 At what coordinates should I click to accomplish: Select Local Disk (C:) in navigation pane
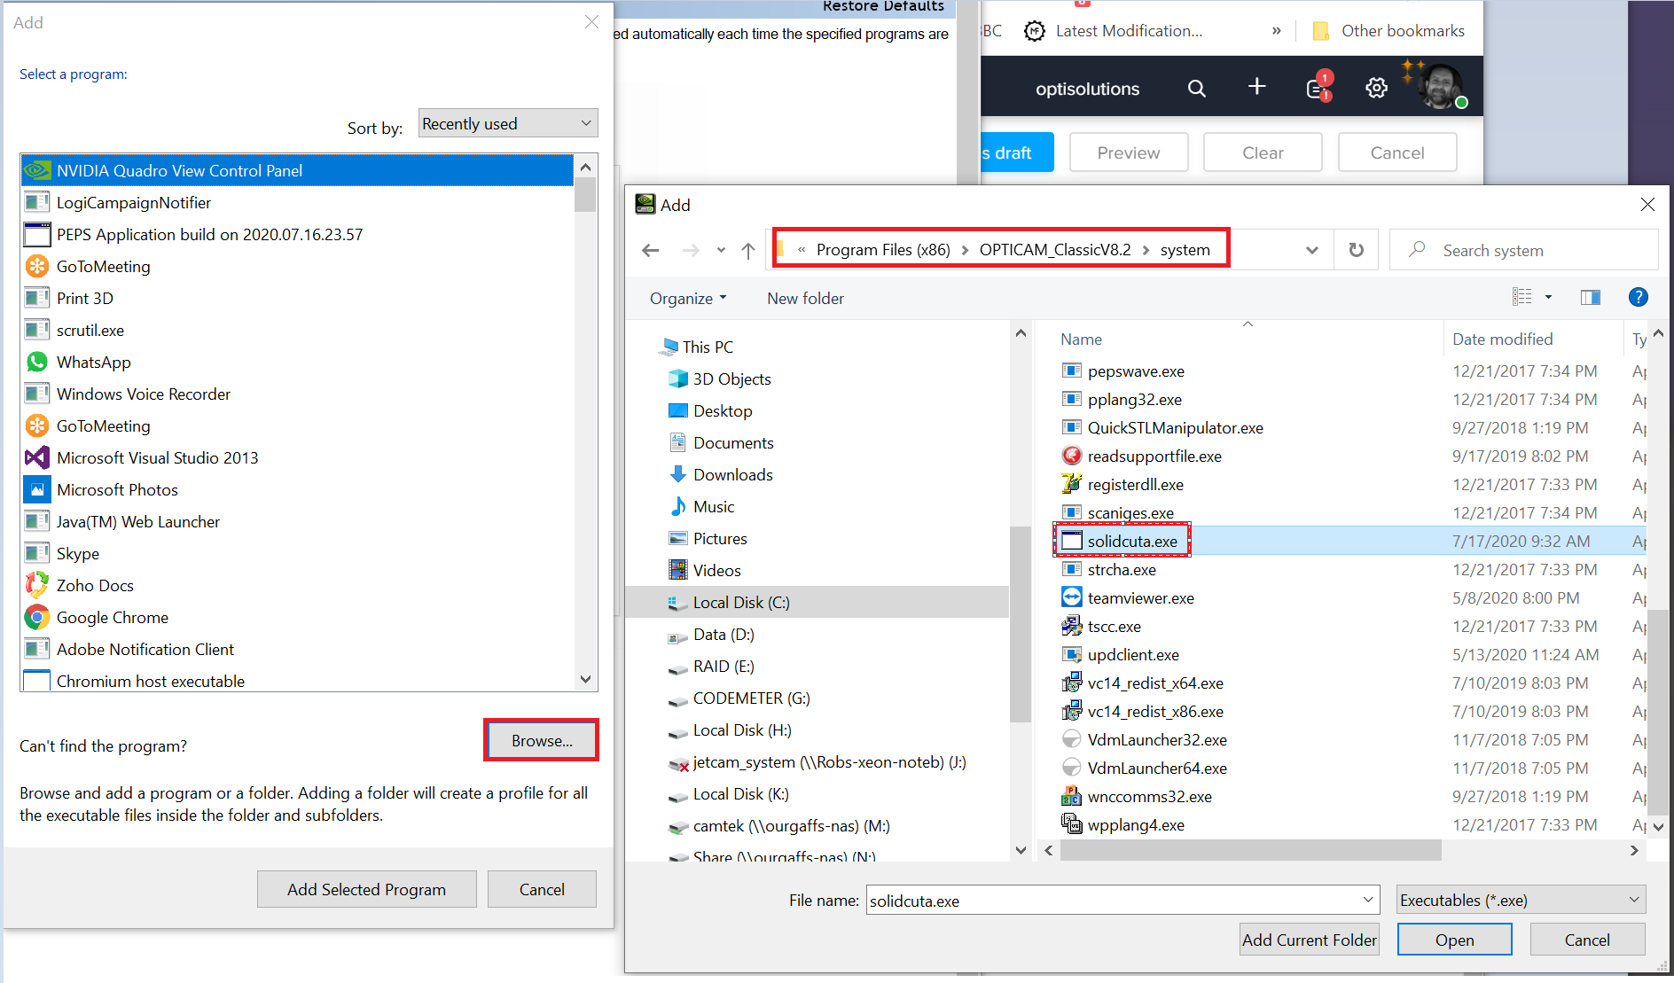pyautogui.click(x=817, y=602)
